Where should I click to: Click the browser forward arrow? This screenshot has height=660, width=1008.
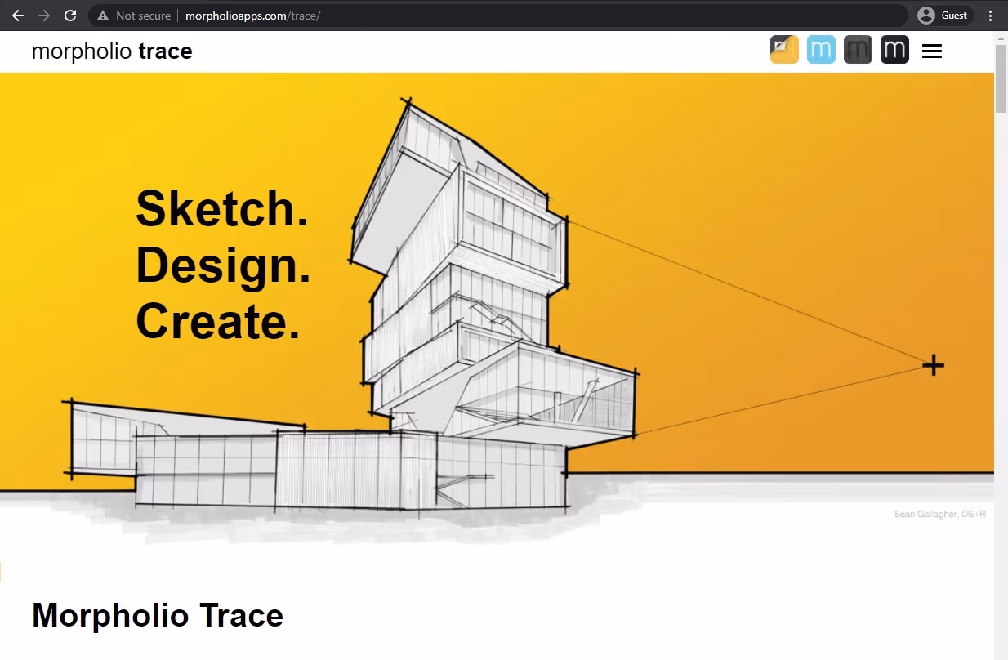pos(44,16)
